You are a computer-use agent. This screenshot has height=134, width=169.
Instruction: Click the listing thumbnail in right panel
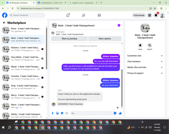(145, 28)
